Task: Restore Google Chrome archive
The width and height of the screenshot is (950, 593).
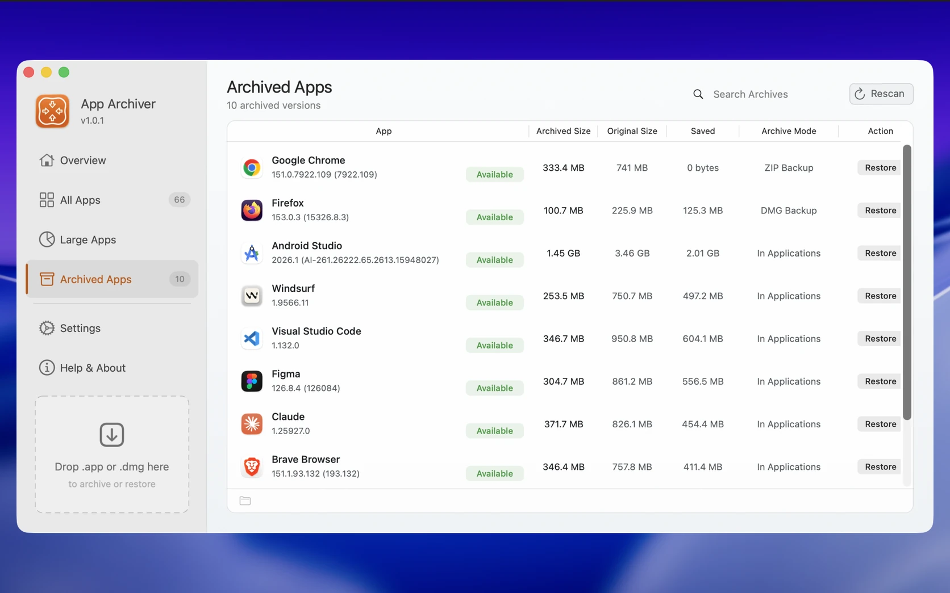Action: [x=880, y=167]
